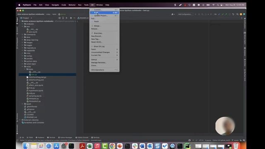The width and height of the screenshot is (265, 149).
Task: Switch to the README.md editor tab
Action: (83, 18)
